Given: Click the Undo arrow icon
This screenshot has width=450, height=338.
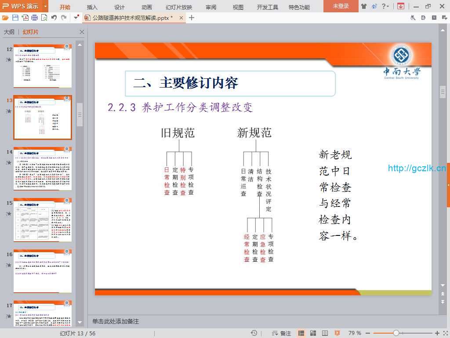Looking at the screenshot, I should [x=54, y=18].
